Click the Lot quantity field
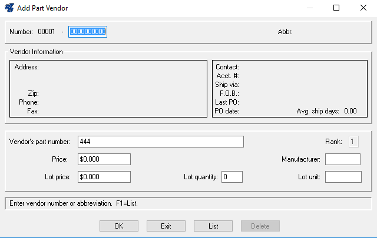This screenshot has width=377, height=238. coord(232,177)
